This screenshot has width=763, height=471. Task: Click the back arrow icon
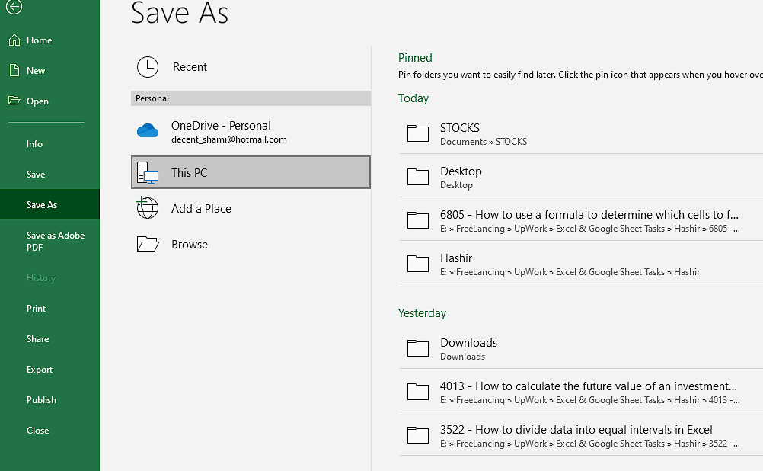click(x=15, y=9)
